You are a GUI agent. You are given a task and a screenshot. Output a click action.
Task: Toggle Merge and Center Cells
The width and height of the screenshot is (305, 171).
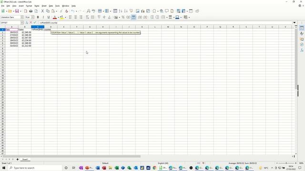[x=92, y=17]
